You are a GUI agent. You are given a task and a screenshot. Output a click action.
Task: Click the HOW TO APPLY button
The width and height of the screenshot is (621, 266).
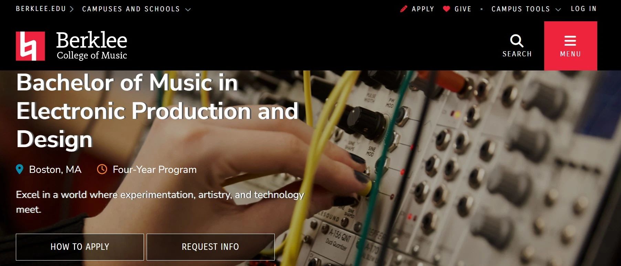(x=80, y=247)
